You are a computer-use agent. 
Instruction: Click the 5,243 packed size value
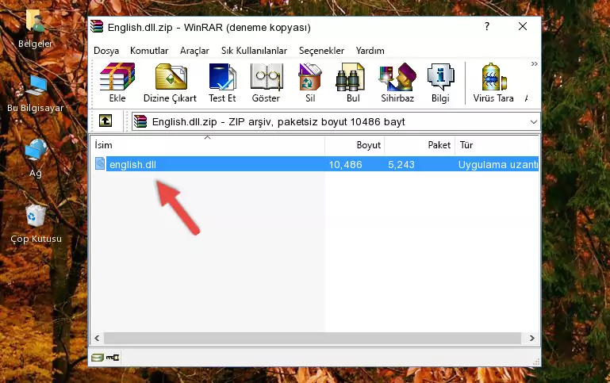[401, 164]
